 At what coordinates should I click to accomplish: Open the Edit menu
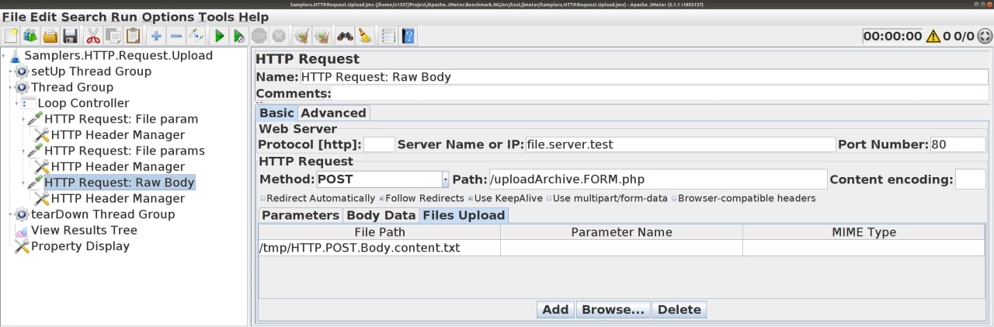(43, 17)
